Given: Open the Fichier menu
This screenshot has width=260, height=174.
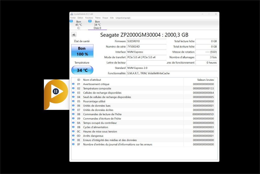Looking at the screenshot, I should [73, 18].
